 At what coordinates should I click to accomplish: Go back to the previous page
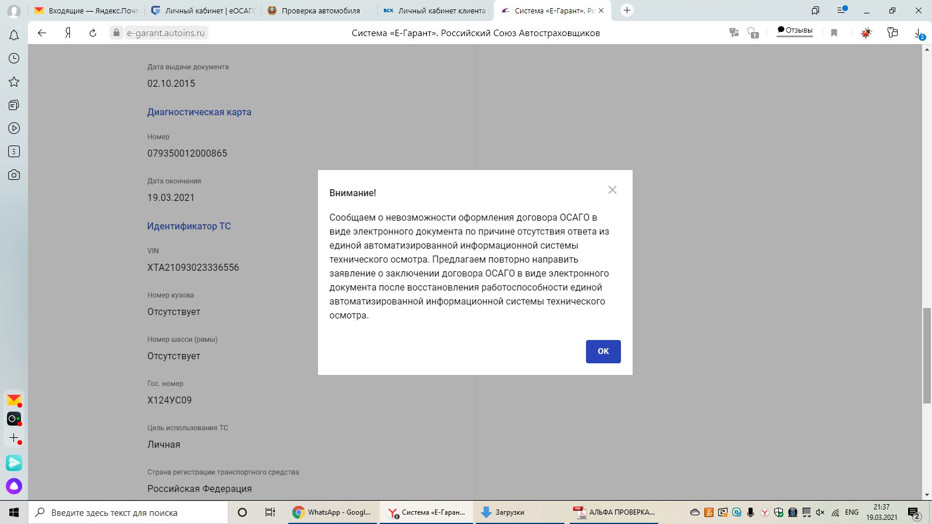click(x=42, y=33)
